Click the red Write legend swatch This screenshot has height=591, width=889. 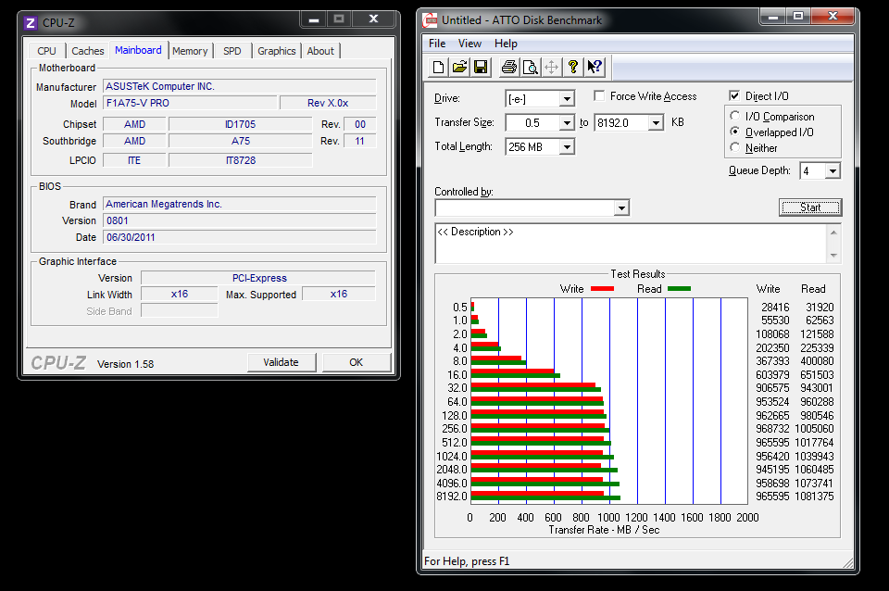click(x=602, y=289)
